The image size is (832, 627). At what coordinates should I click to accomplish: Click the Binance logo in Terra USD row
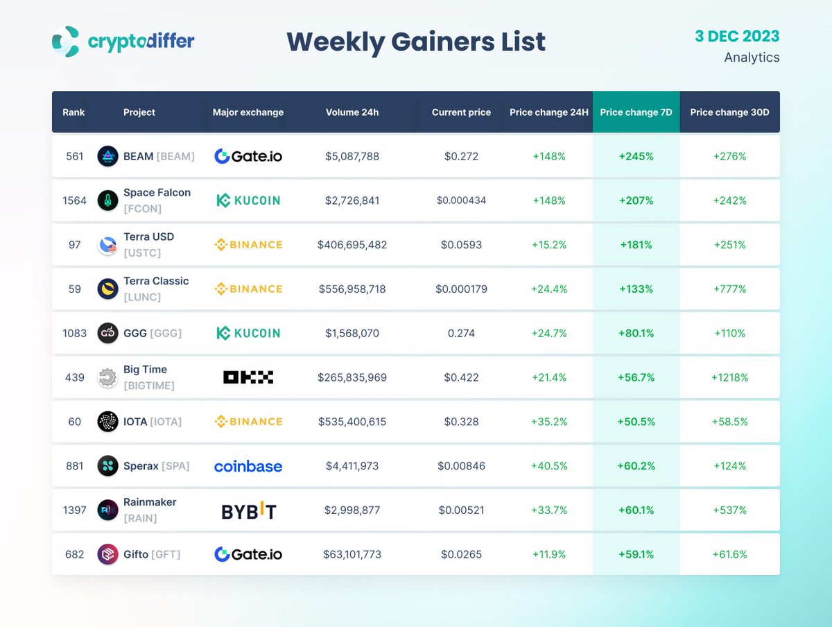click(x=248, y=245)
